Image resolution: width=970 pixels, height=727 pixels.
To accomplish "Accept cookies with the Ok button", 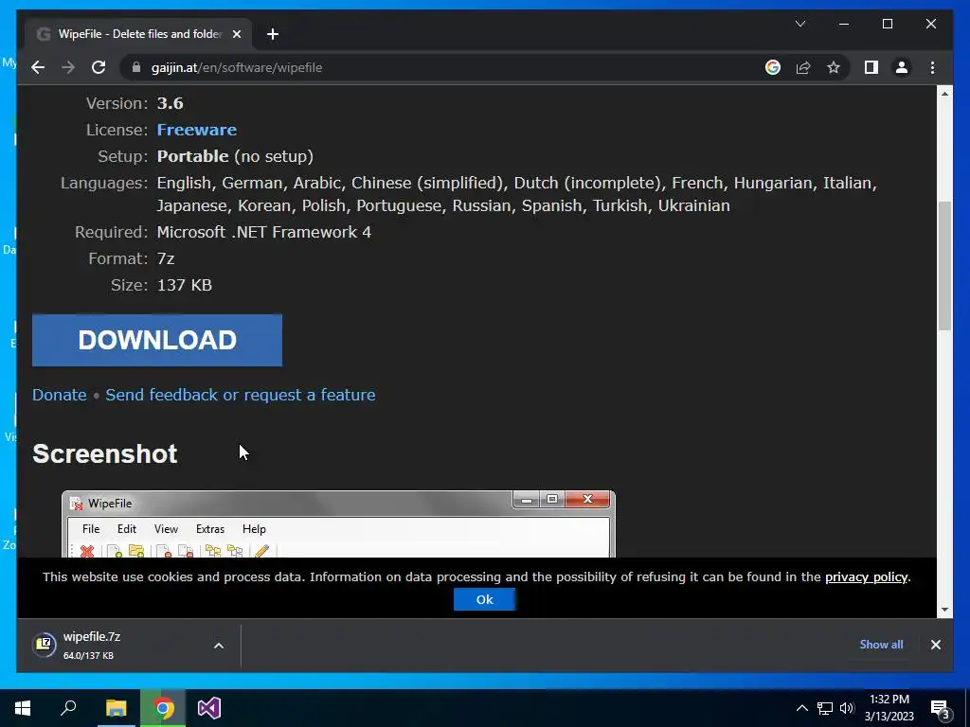I will click(x=484, y=599).
